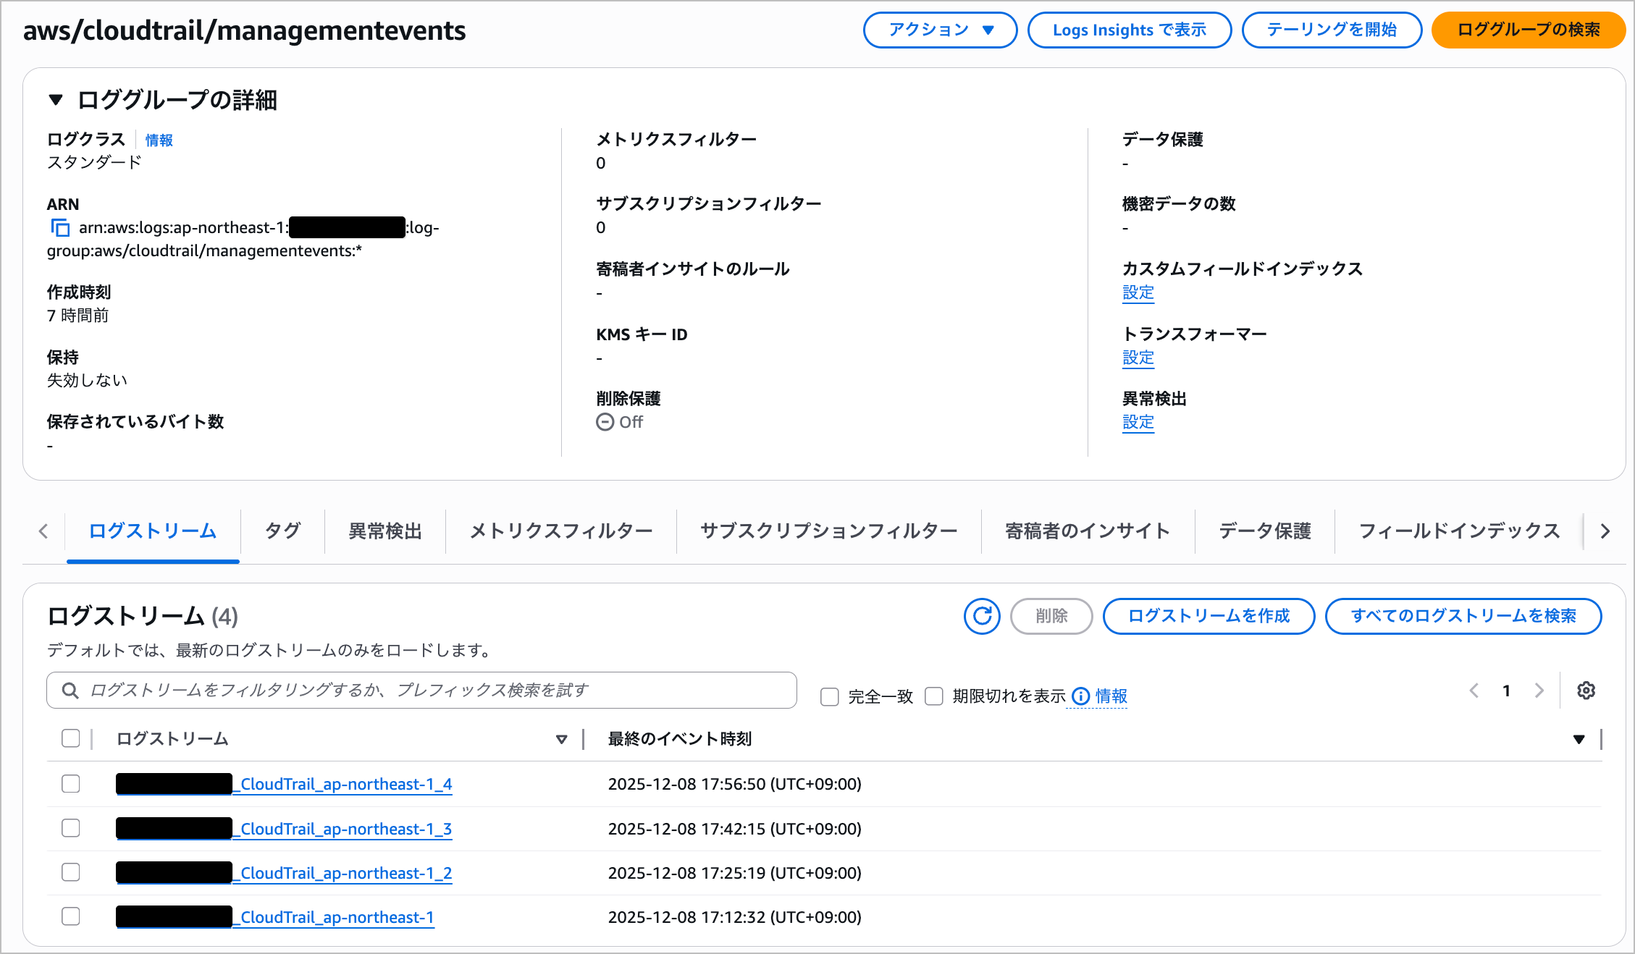Image resolution: width=1635 pixels, height=954 pixels.
Task: Enable the 期限切れを表示 checkbox
Action: tap(934, 696)
